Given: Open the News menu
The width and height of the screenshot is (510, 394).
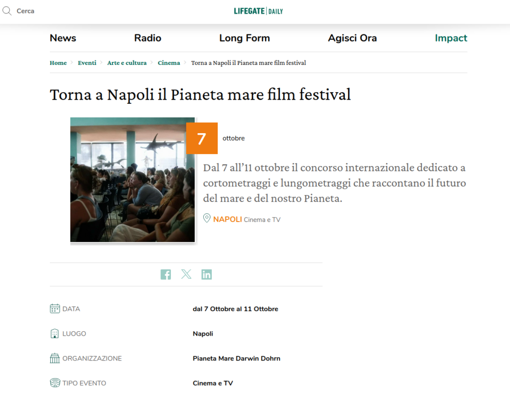Looking at the screenshot, I should [63, 38].
